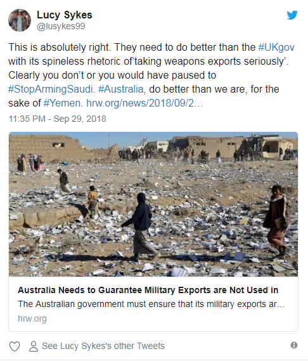Open the tweet info circle icon
Image resolution: width=308 pixels, height=361 pixels.
(x=294, y=345)
